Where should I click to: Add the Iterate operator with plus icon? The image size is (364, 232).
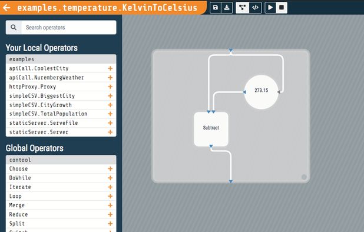click(x=110, y=187)
